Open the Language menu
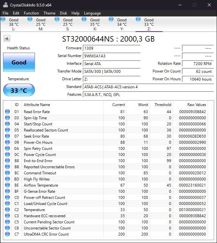 [x=92, y=13]
